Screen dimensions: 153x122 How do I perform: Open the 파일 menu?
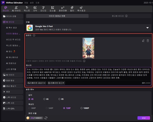point(26,3)
